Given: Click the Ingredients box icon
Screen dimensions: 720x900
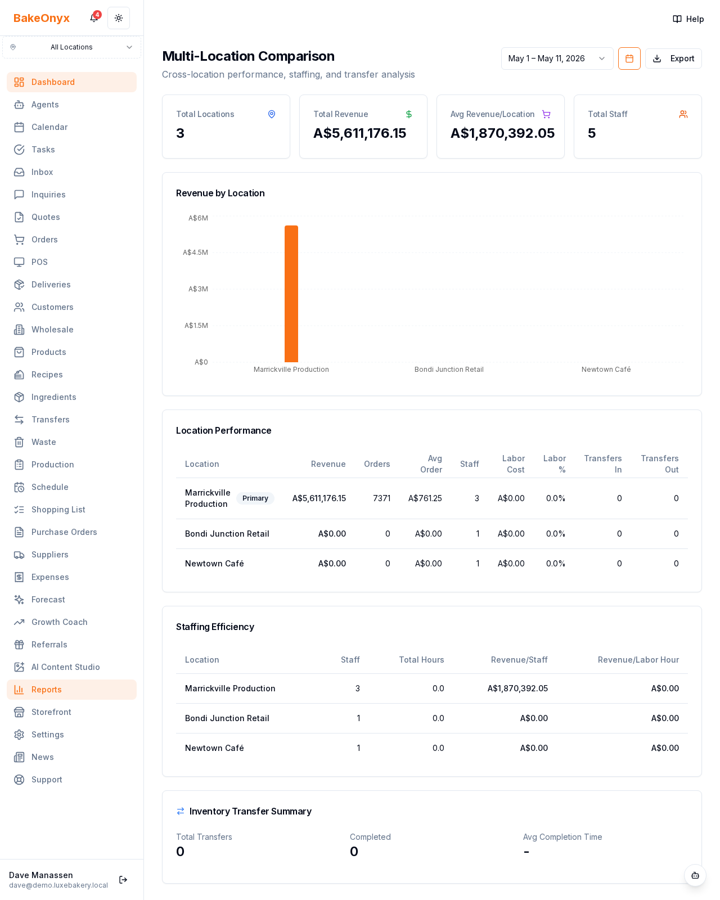Looking at the screenshot, I should click(19, 397).
